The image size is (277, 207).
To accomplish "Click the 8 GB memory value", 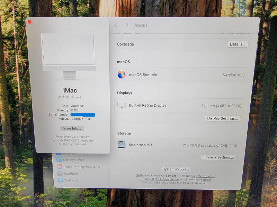I will (x=75, y=110).
